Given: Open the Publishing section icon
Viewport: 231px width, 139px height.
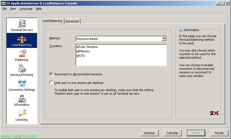Looking at the screenshot, I should click(22, 53).
